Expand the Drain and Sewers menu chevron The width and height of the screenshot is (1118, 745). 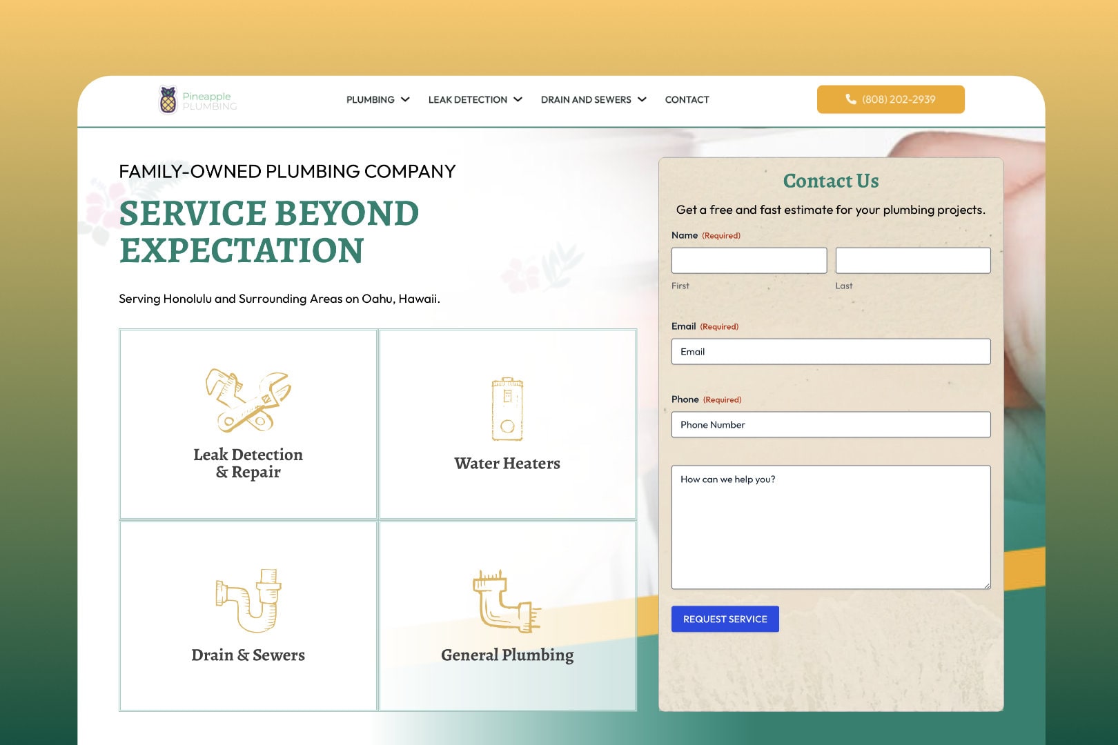(642, 99)
